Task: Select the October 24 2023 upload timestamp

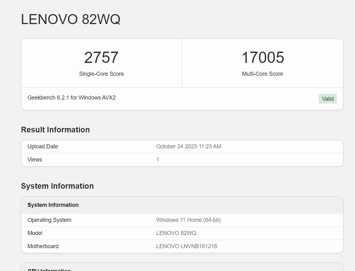Action: tap(189, 146)
